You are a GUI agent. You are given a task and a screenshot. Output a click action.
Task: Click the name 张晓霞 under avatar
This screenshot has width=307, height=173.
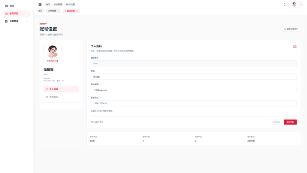click(x=48, y=70)
